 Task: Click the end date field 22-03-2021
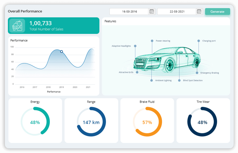tap(177, 12)
